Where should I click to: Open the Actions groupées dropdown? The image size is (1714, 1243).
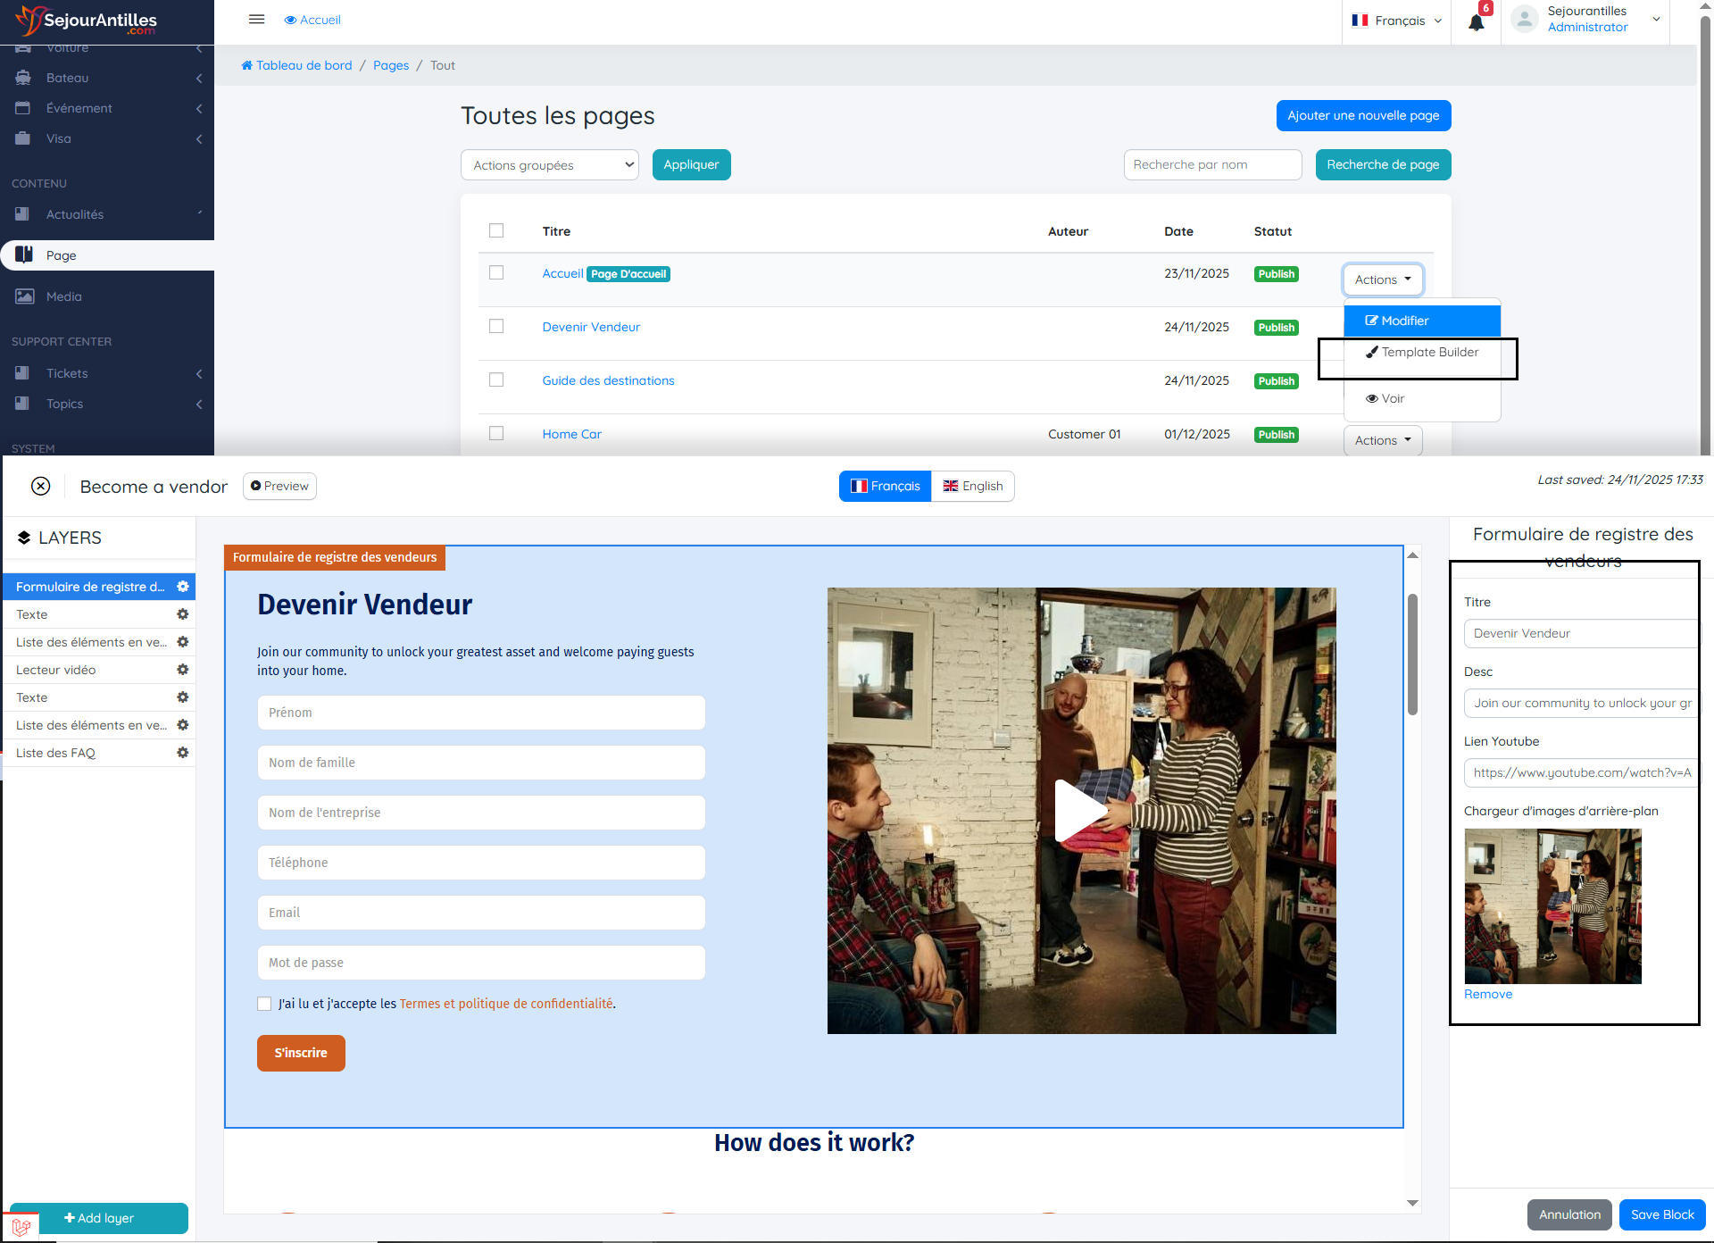549,165
